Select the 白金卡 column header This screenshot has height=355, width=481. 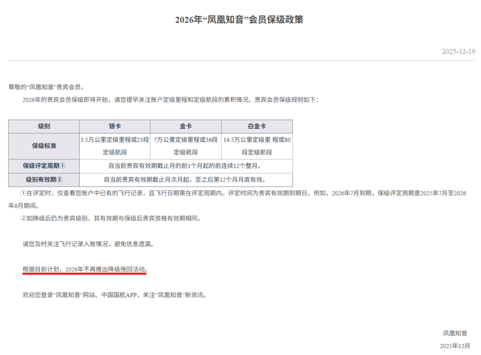(257, 126)
